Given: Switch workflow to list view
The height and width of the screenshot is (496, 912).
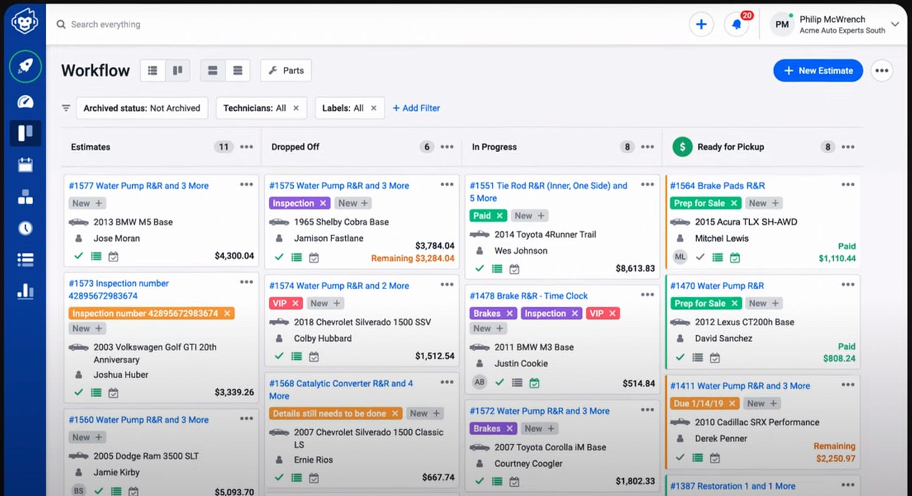Looking at the screenshot, I should point(152,71).
